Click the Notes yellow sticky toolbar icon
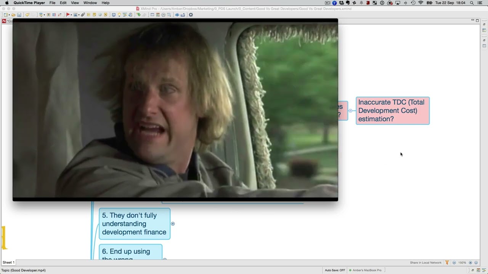The width and height of the screenshot is (488, 274). coord(94,15)
